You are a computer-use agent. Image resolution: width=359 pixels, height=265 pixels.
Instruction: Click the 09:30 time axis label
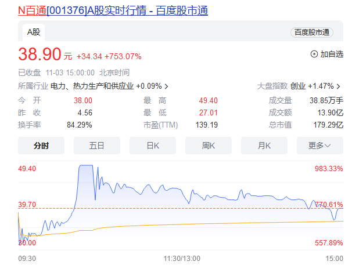click(x=27, y=259)
